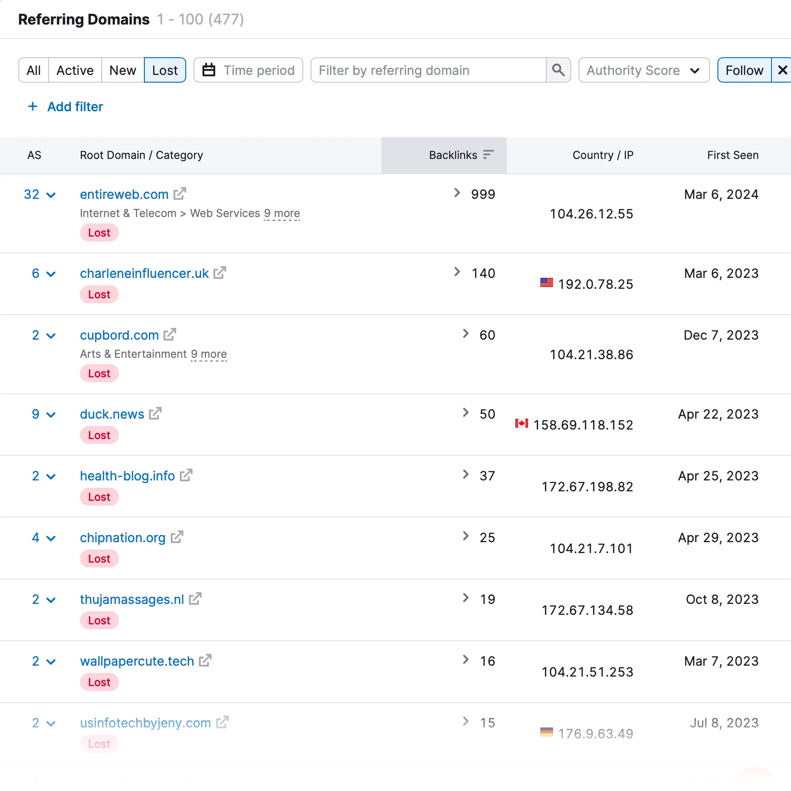Click the Follow button
This screenshot has height=791, width=791.
[x=744, y=70]
